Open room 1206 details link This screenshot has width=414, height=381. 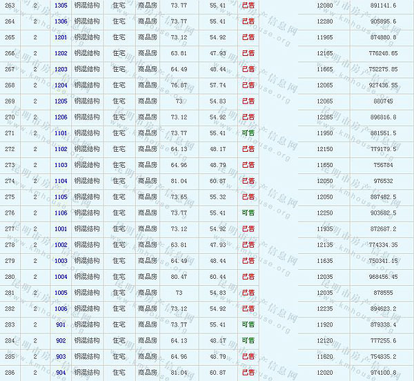point(61,117)
